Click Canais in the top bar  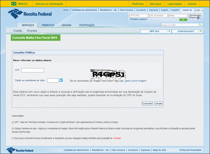tap(192, 4)
